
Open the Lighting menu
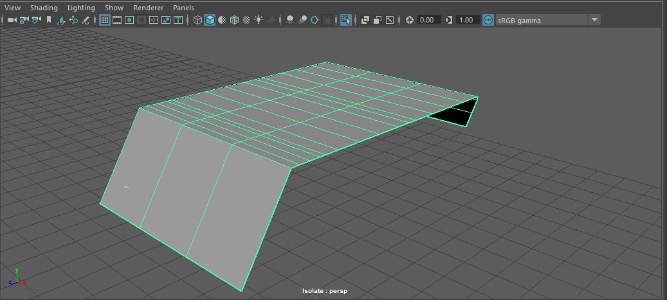(81, 8)
